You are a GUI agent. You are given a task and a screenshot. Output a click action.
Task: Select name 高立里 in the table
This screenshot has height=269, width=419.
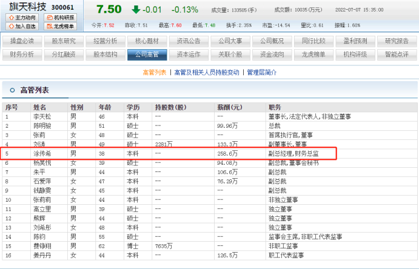click(42, 209)
